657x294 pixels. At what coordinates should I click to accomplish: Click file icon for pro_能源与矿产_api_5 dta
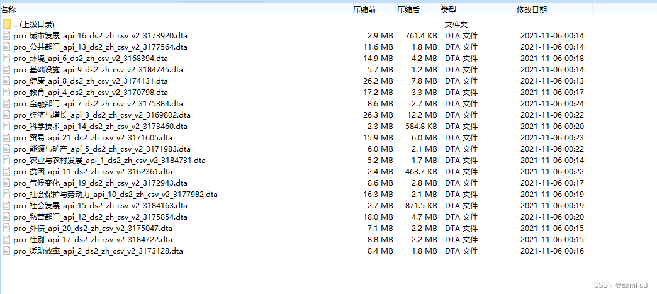click(6, 149)
